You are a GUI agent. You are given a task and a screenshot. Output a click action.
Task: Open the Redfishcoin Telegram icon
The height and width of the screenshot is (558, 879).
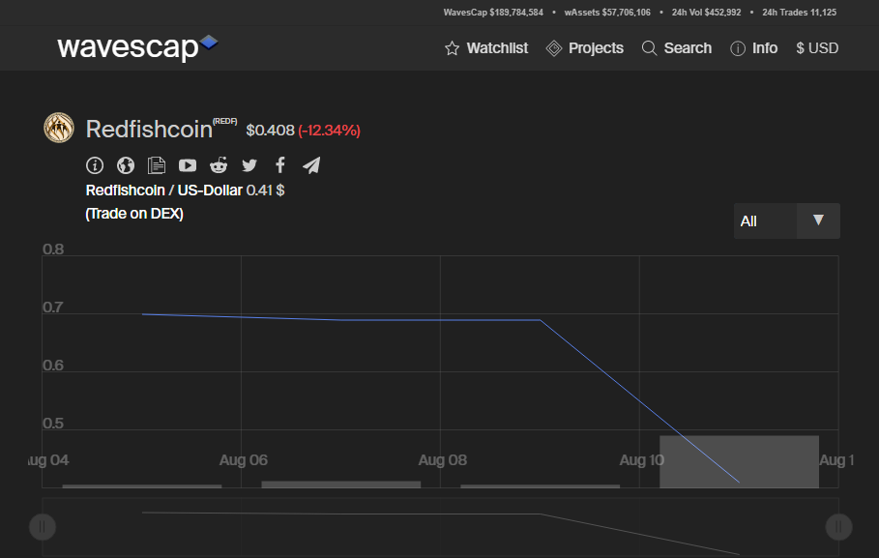coord(311,165)
